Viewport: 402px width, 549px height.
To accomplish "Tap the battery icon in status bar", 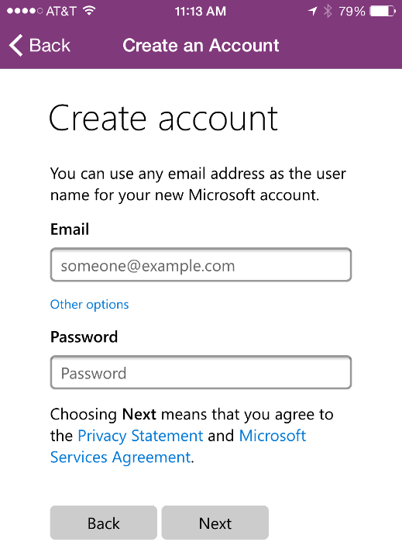I will (x=383, y=11).
